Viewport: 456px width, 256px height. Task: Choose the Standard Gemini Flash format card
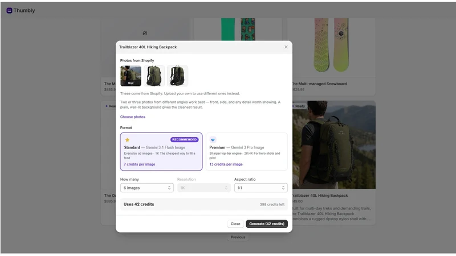pyautogui.click(x=161, y=151)
